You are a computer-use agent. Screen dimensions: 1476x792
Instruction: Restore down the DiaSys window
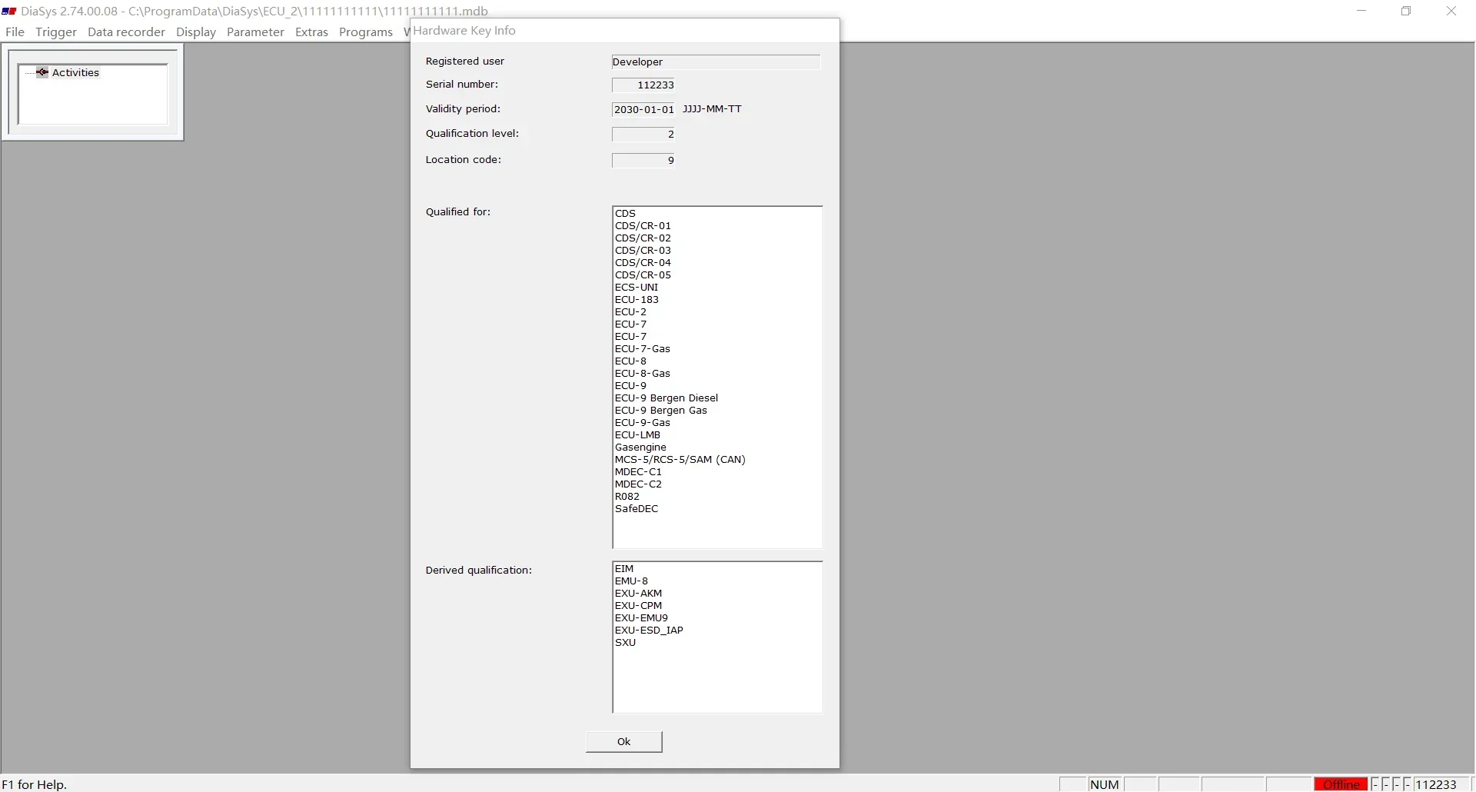[x=1406, y=11]
